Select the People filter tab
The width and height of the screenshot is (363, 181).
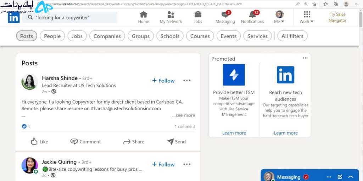[x=52, y=36]
